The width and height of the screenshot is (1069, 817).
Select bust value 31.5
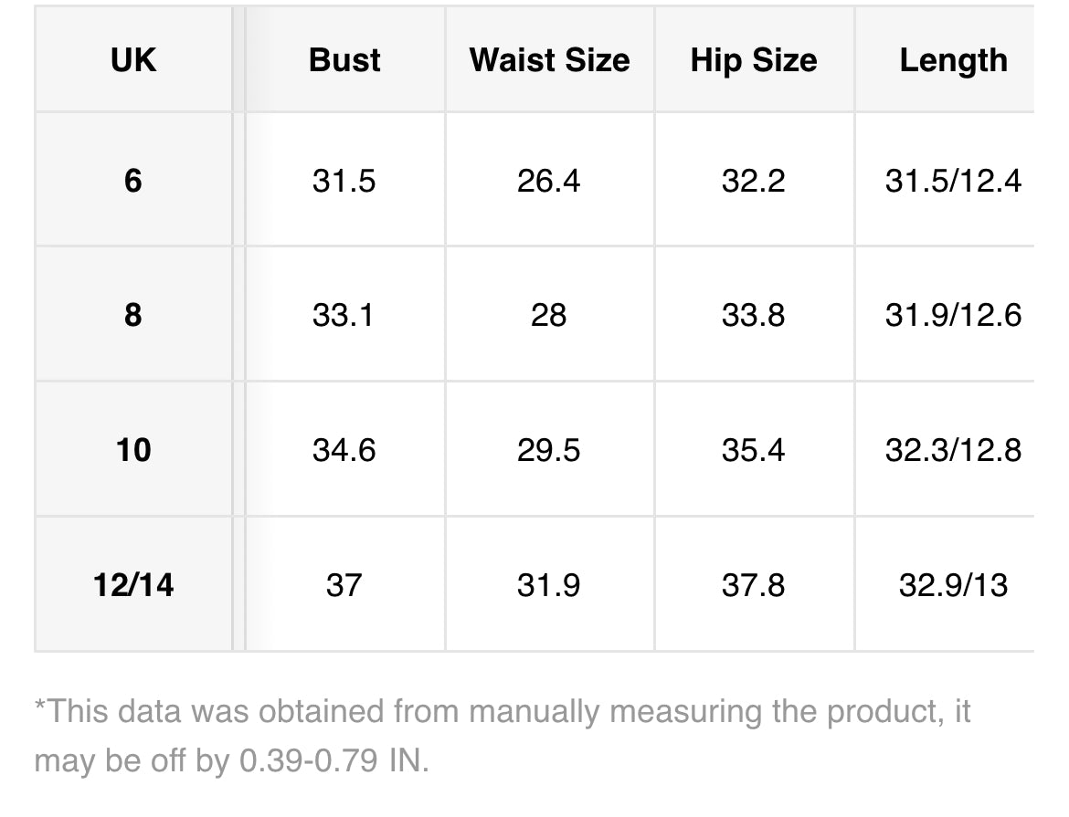[x=344, y=182]
